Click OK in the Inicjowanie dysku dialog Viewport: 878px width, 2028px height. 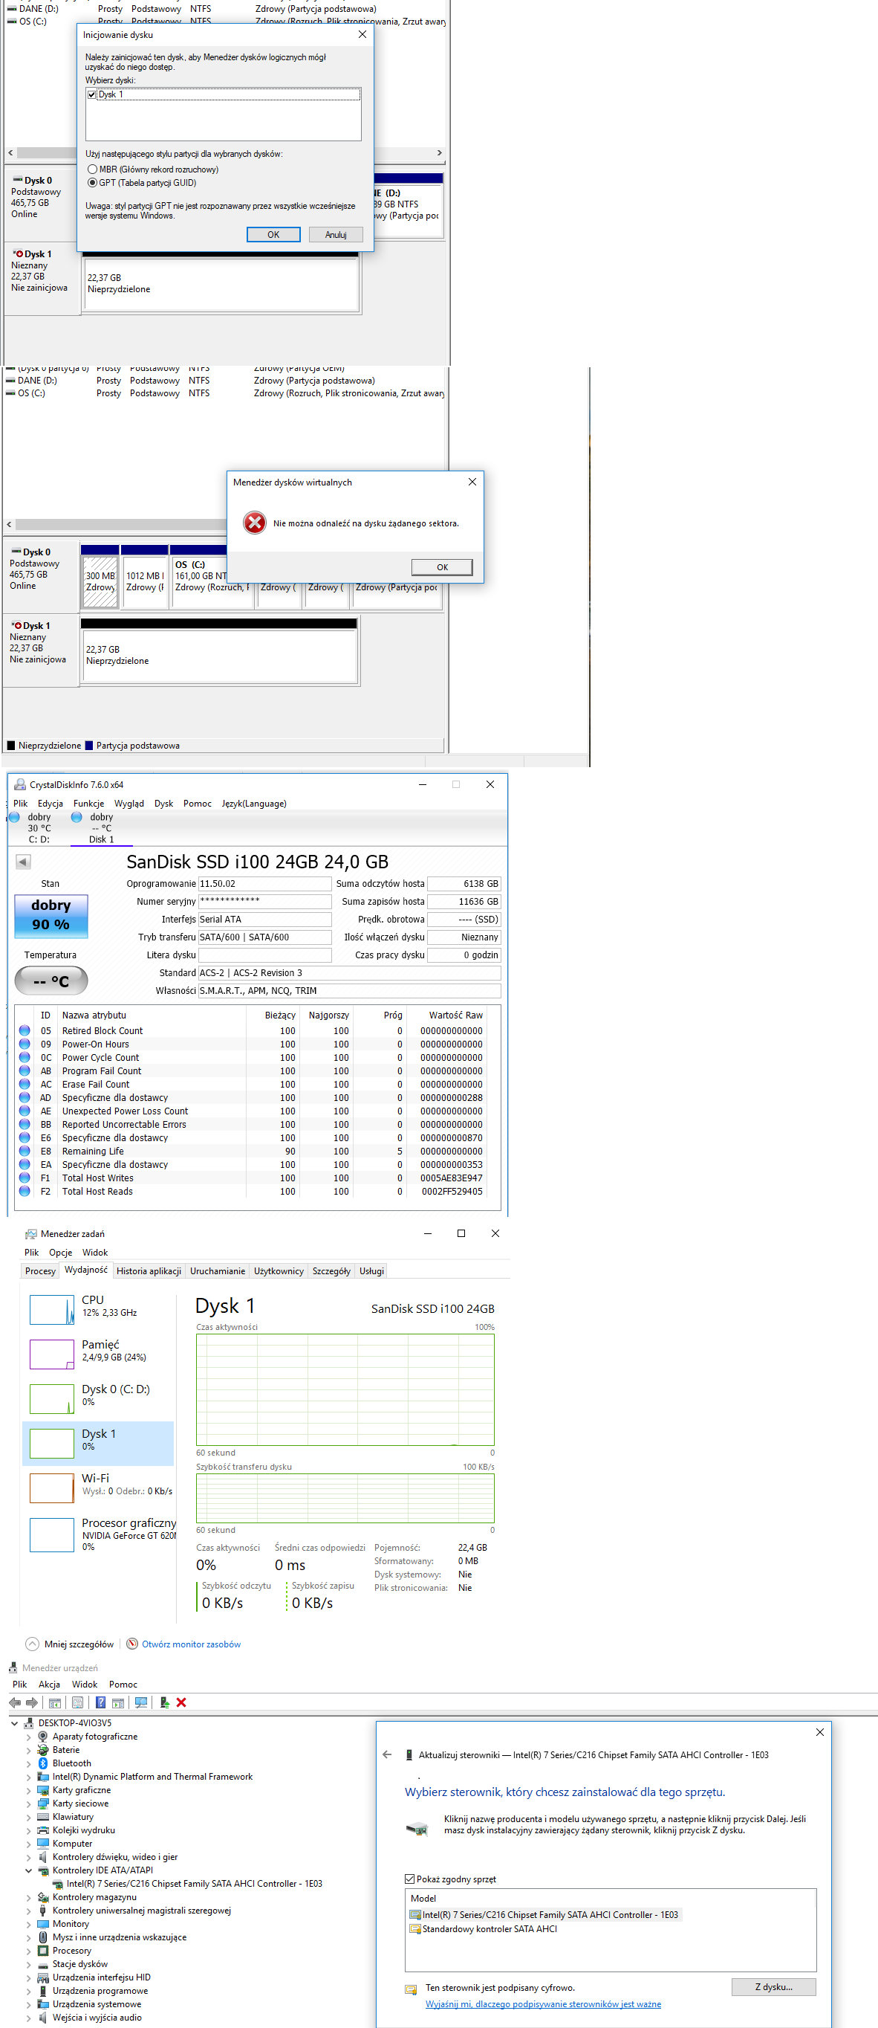pyautogui.click(x=273, y=234)
